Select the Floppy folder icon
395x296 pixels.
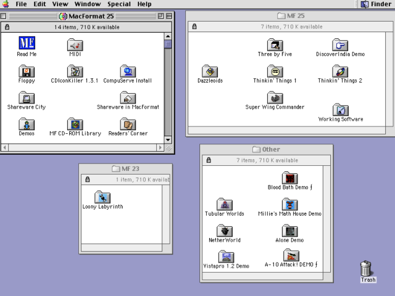pos(27,72)
